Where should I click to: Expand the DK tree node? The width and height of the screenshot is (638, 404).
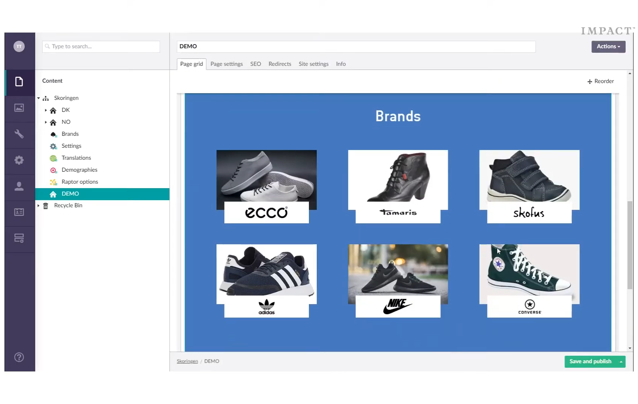pos(46,110)
